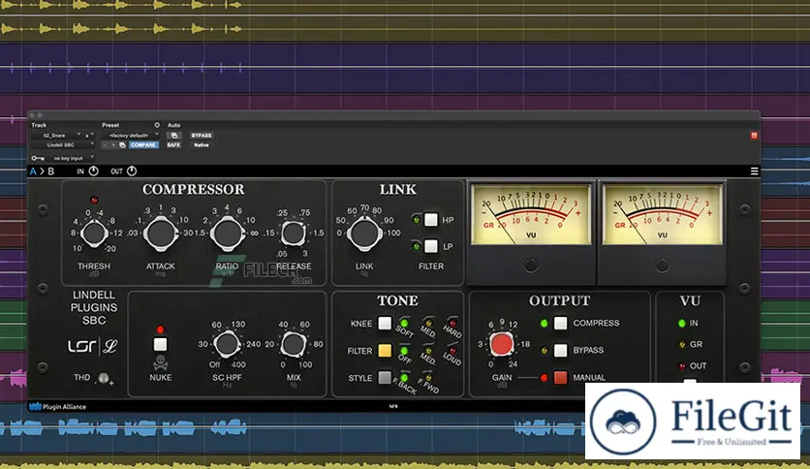Screen dimensions: 810x469
Task: Click the left VU meter calibration screw
Action: [531, 265]
